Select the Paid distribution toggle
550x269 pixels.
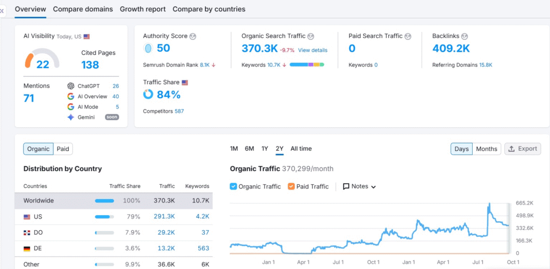[x=63, y=149]
